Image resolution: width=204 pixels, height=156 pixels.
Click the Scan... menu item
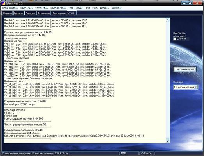pos(79,8)
